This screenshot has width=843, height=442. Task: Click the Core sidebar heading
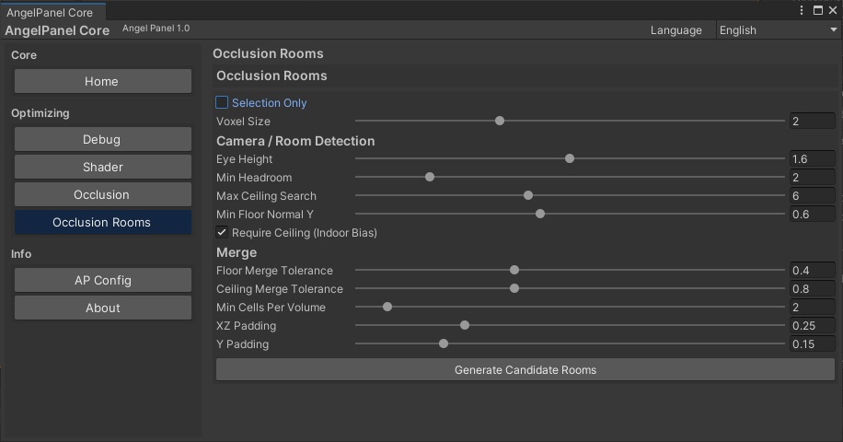coord(24,55)
